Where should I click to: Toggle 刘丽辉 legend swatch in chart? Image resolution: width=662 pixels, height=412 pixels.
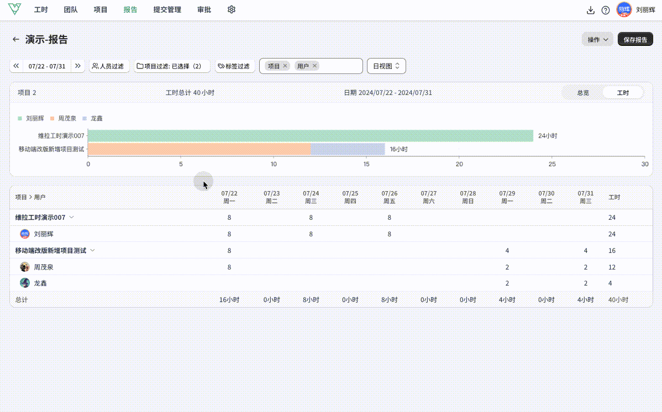[x=20, y=119]
